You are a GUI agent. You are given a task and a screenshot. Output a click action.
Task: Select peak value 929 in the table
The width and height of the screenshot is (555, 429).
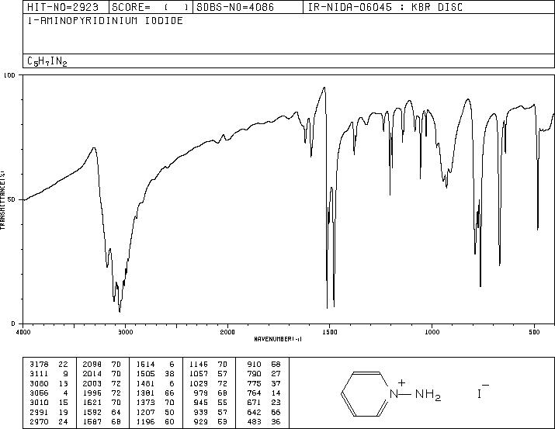coord(201,421)
